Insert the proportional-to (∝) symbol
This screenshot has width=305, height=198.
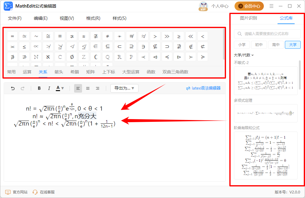tap(36, 47)
